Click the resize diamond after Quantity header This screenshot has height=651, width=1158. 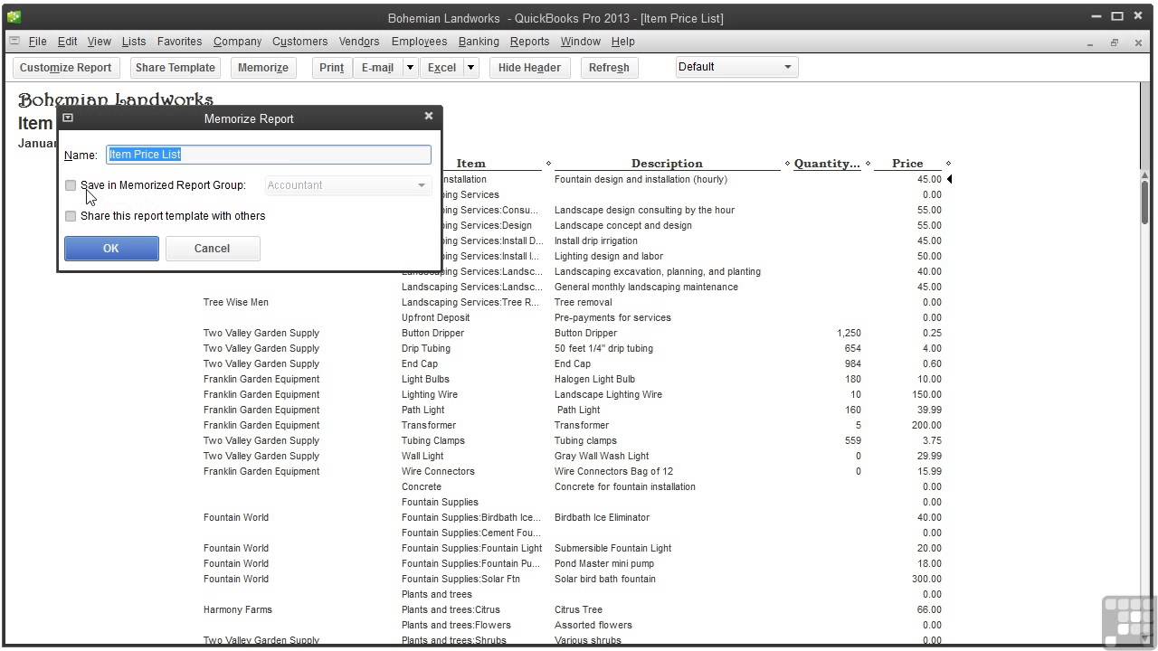[x=868, y=164]
